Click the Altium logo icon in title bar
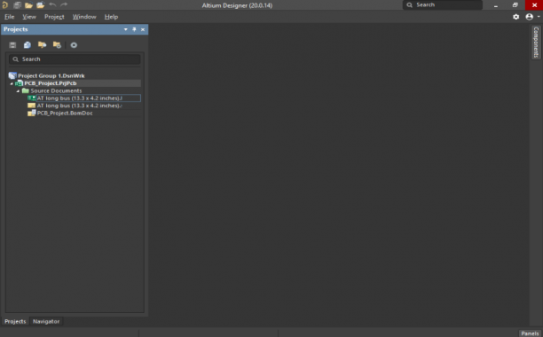 click(4, 4)
